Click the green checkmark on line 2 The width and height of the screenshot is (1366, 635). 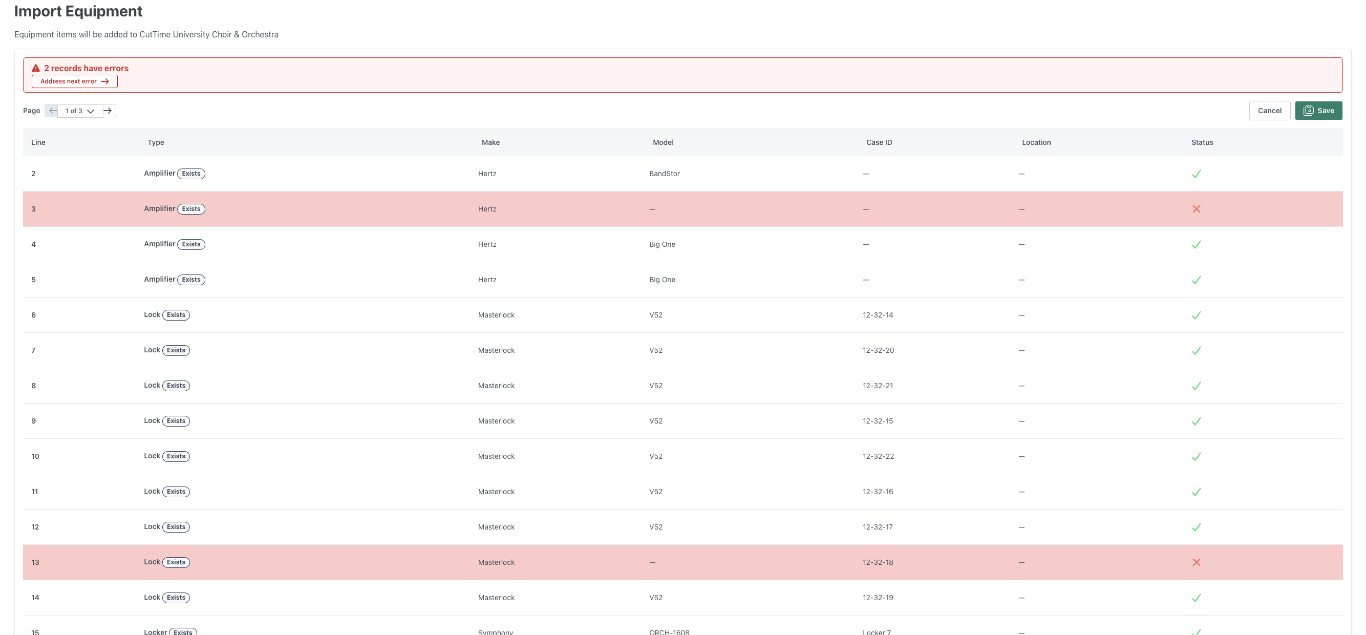click(1196, 174)
